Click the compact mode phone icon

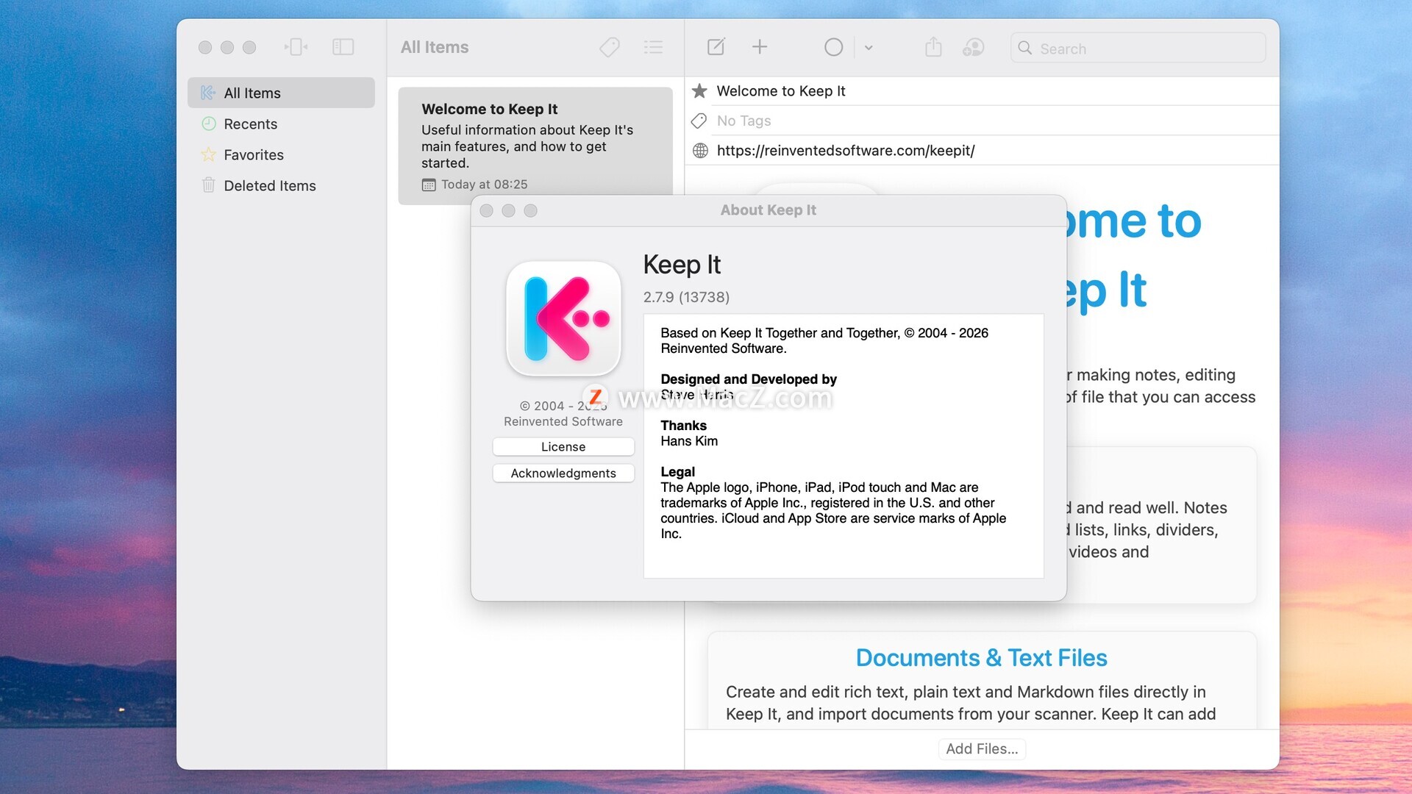296,48
